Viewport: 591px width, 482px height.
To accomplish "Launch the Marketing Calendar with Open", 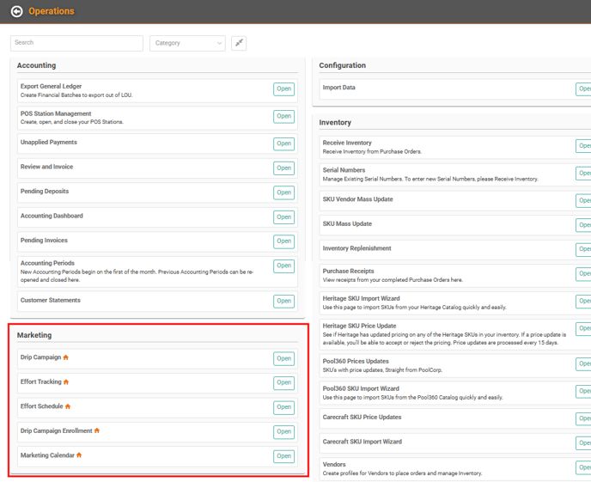I will (283, 456).
